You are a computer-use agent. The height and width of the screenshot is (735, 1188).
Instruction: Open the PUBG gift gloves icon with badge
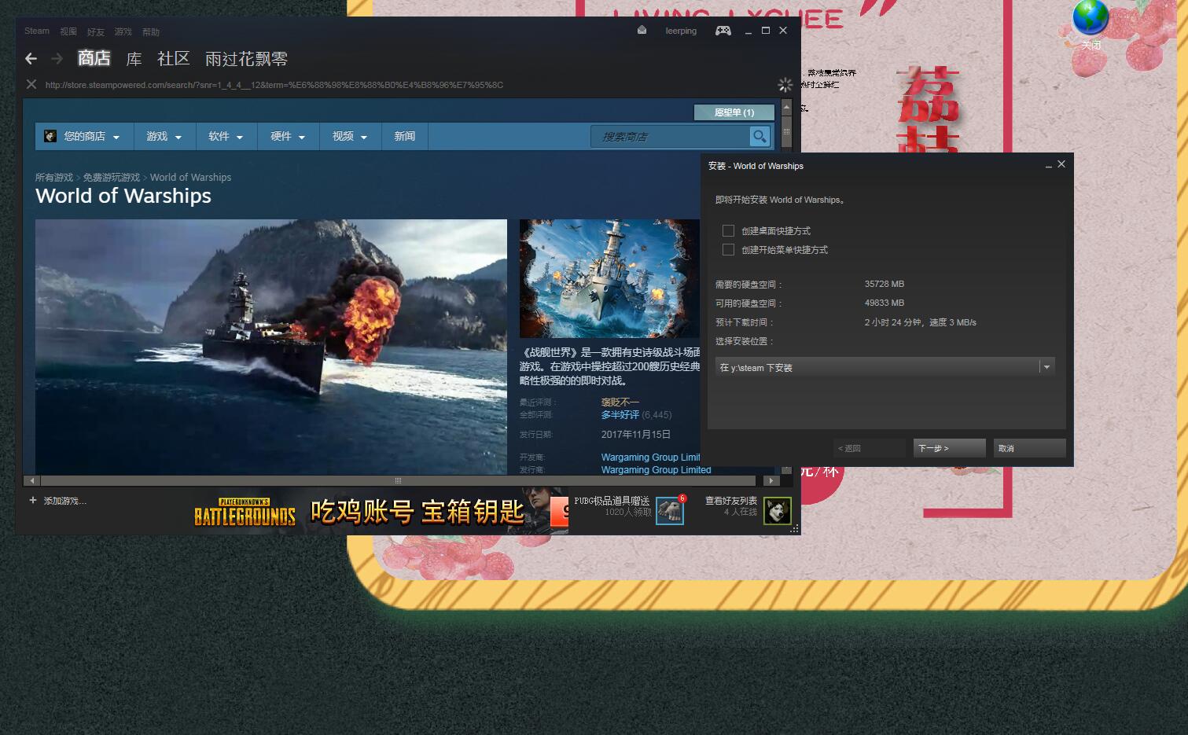[x=670, y=510]
